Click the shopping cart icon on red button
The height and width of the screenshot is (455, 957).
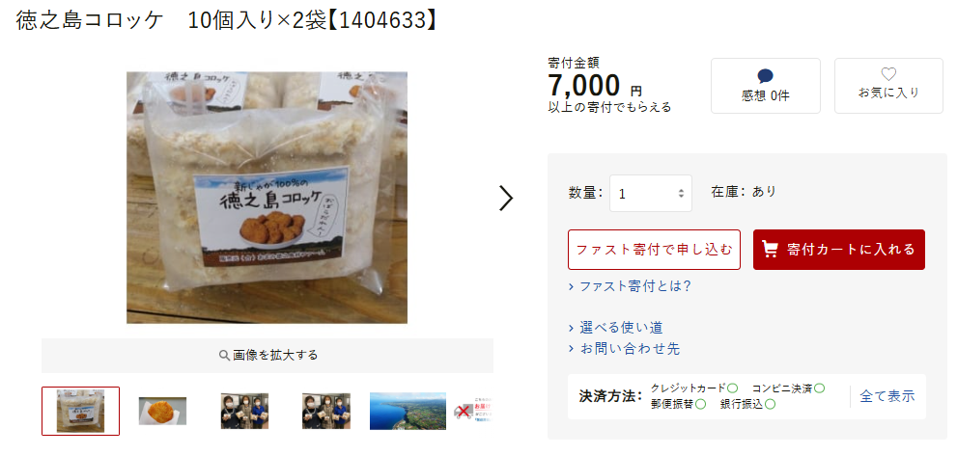771,249
